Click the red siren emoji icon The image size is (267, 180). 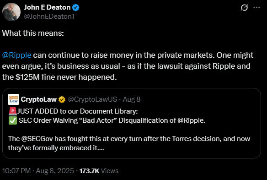pos(13,111)
